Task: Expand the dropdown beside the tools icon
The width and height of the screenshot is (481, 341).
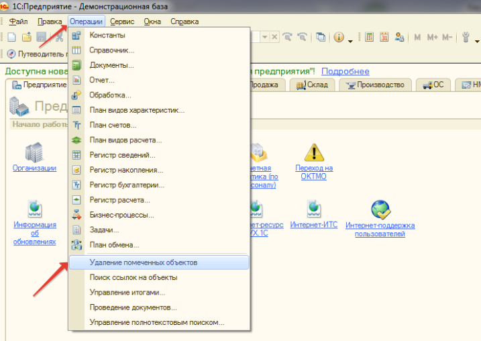Action: [x=476, y=40]
